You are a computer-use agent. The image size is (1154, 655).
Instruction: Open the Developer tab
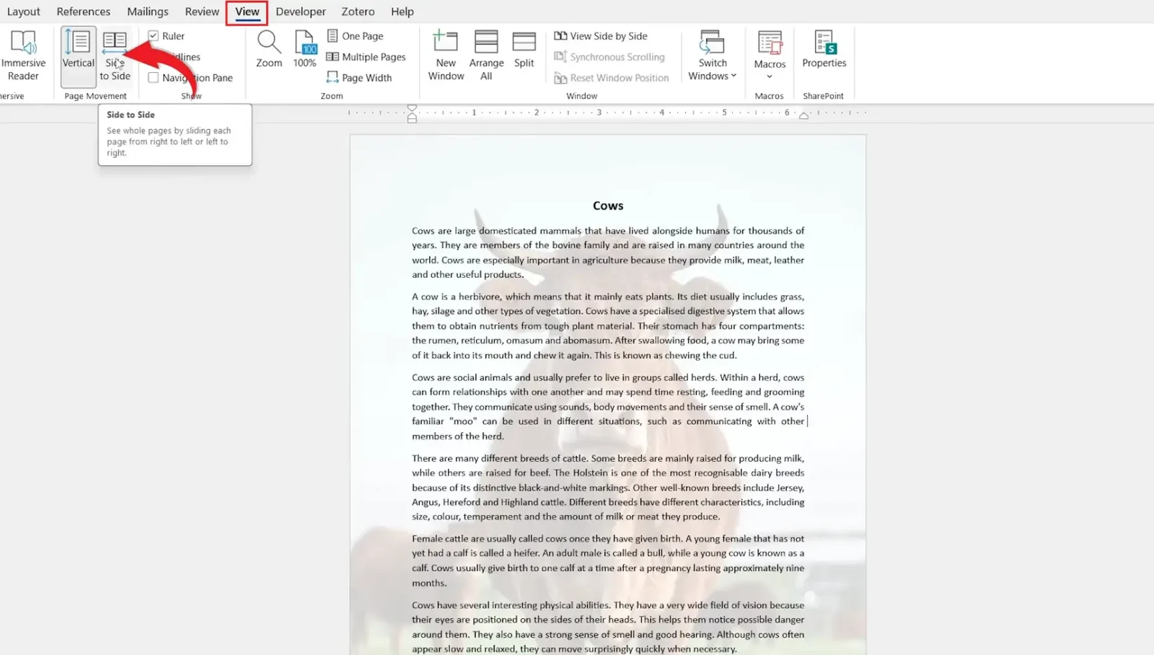[x=301, y=12]
